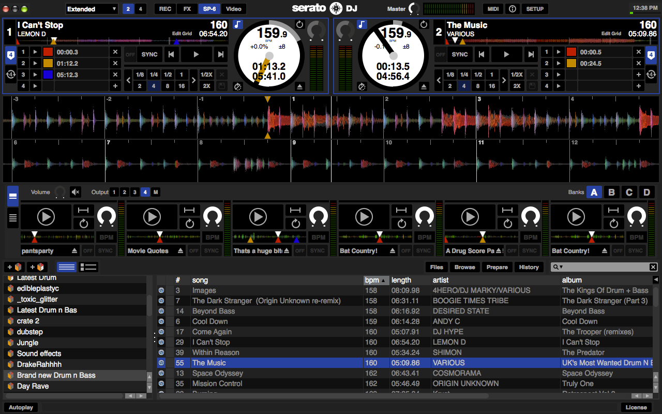Switch library to album art list view
The width and height of the screenshot is (662, 414).
[88, 267]
